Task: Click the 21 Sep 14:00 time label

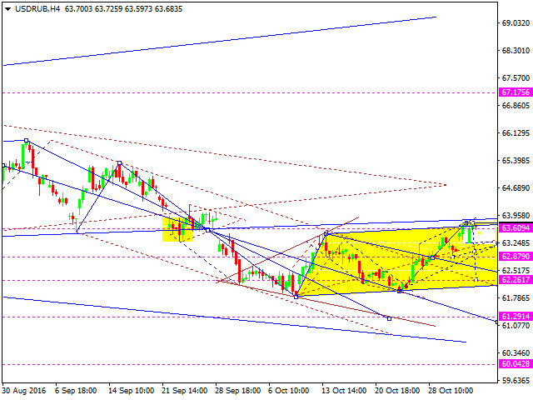Action: tap(184, 391)
